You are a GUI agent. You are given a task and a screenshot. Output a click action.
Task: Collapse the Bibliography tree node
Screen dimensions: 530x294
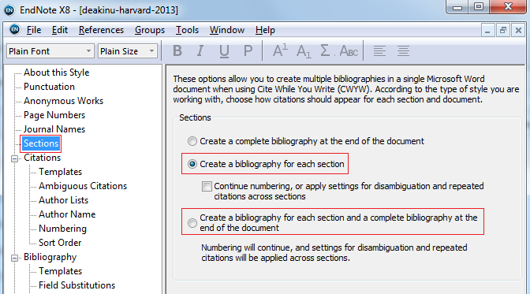[14, 258]
